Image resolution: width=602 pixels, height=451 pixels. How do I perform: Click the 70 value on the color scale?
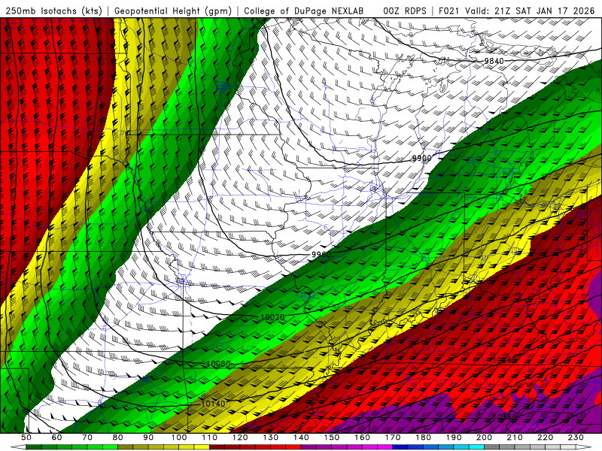(87, 437)
